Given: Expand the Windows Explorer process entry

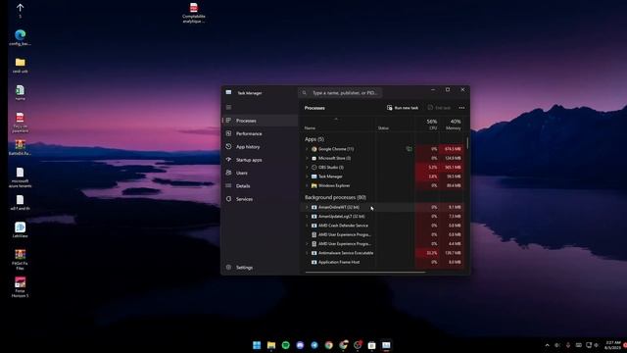Looking at the screenshot, I should tap(307, 185).
